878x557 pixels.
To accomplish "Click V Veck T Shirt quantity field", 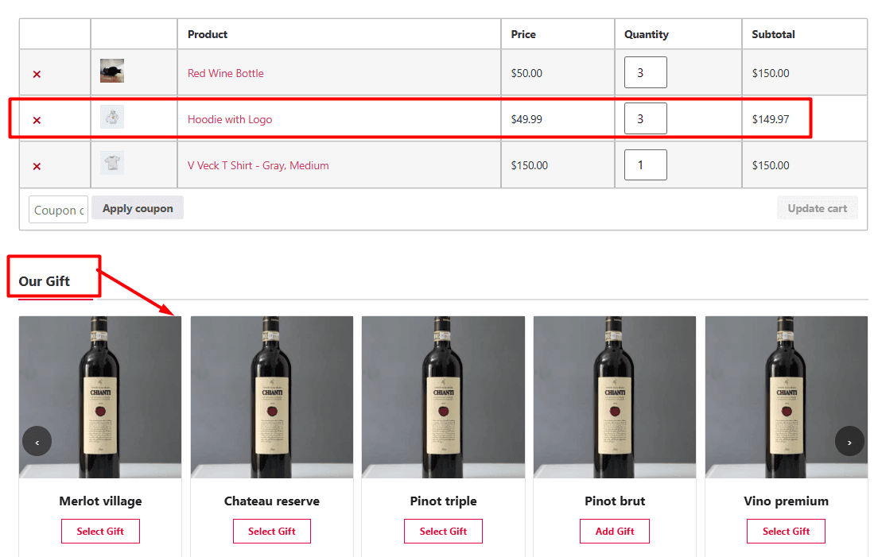I will pos(645,164).
